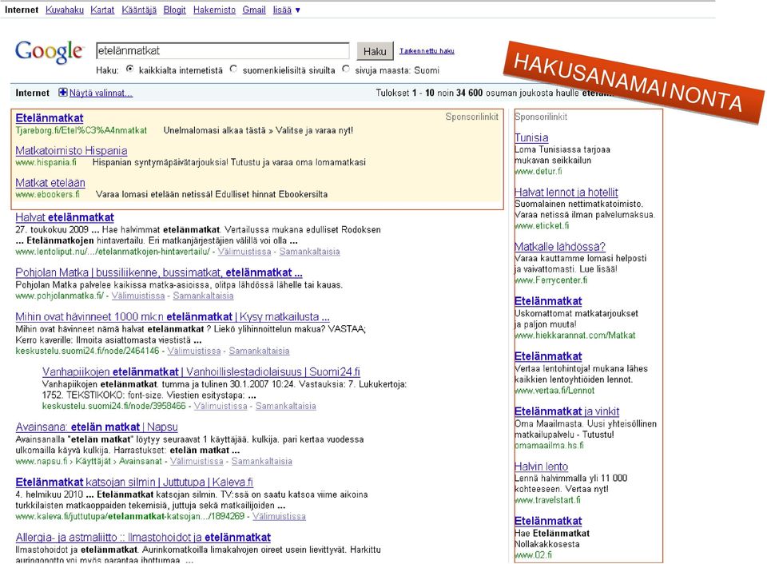Click the www.ebookers.fi URL text
The width and height of the screenshot is (767, 564).
(x=47, y=194)
